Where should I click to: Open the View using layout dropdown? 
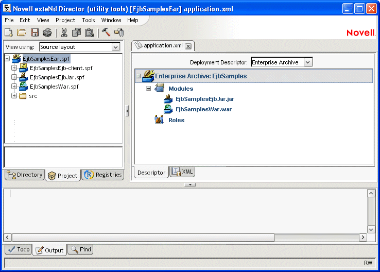[x=116, y=47]
